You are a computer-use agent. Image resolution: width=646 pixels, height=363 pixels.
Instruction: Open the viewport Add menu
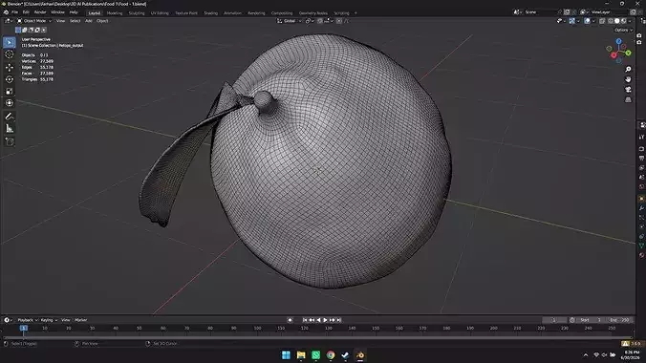(88, 21)
